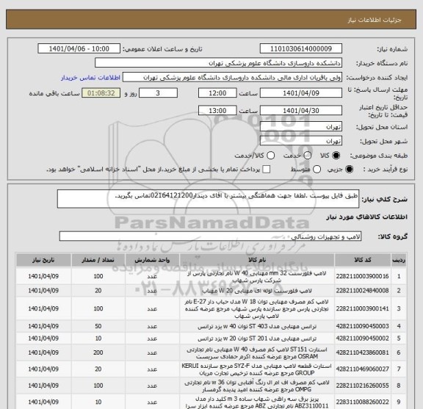
Task: Click quantity 50 in row 4
Action: click(x=98, y=327)
